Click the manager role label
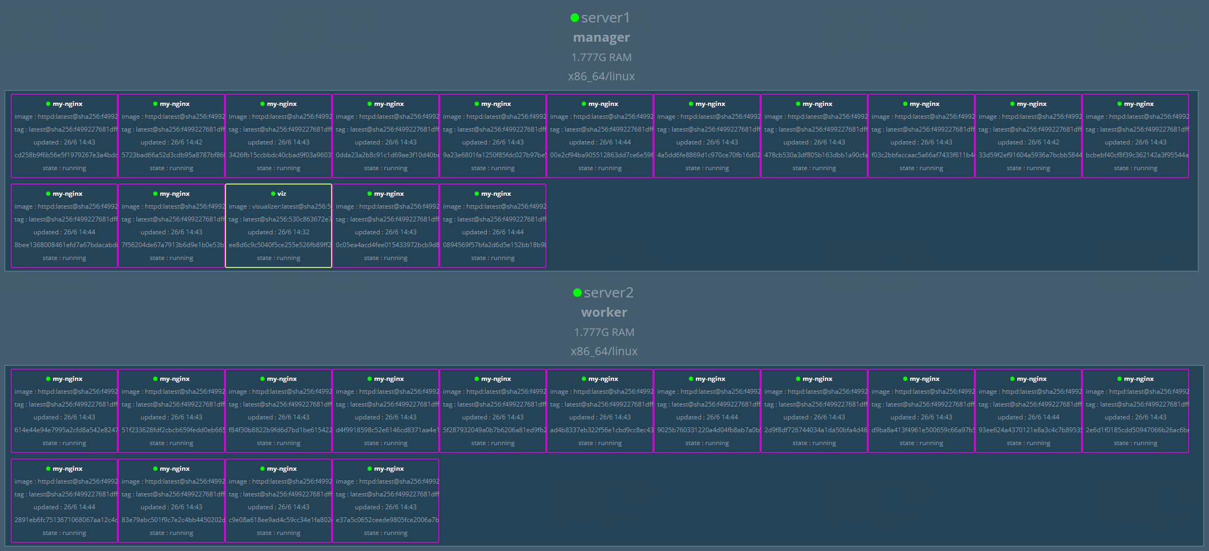1209x551 pixels. (601, 37)
